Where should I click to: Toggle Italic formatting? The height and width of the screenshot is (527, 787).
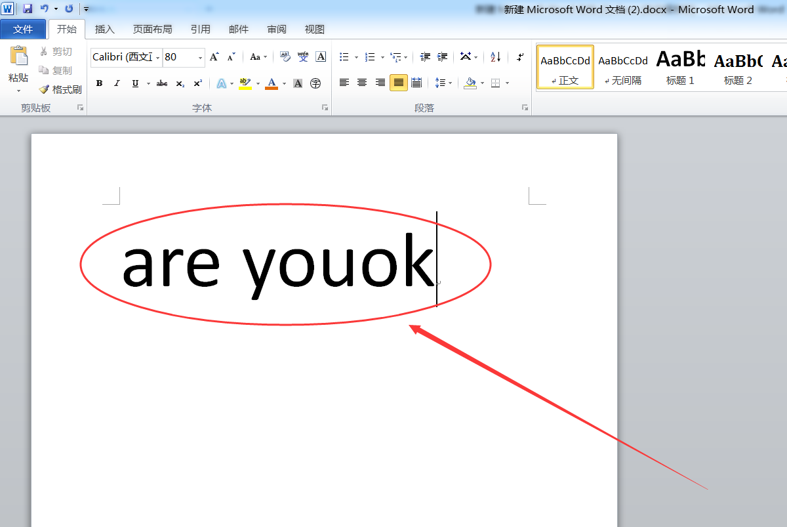point(117,83)
